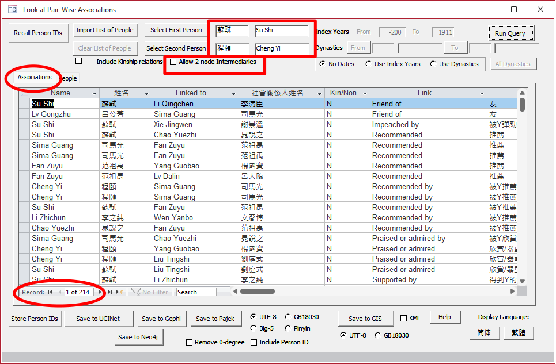556x364 pixels.
Task: Expand the Linked to column dropdown
Action: (x=234, y=93)
